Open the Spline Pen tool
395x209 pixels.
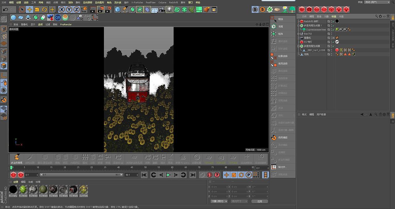point(125,10)
